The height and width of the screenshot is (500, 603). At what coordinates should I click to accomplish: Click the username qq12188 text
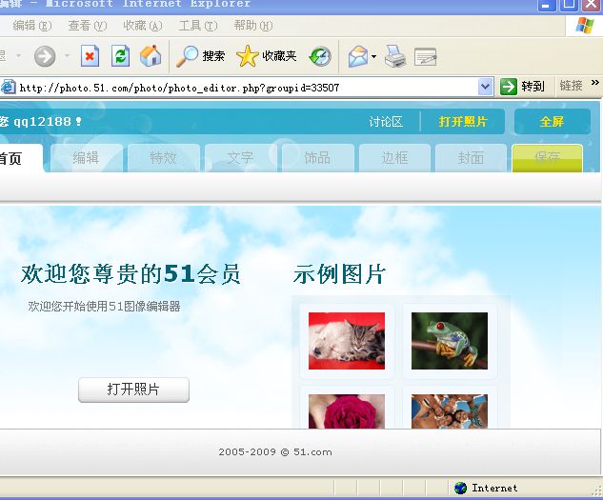(x=43, y=122)
